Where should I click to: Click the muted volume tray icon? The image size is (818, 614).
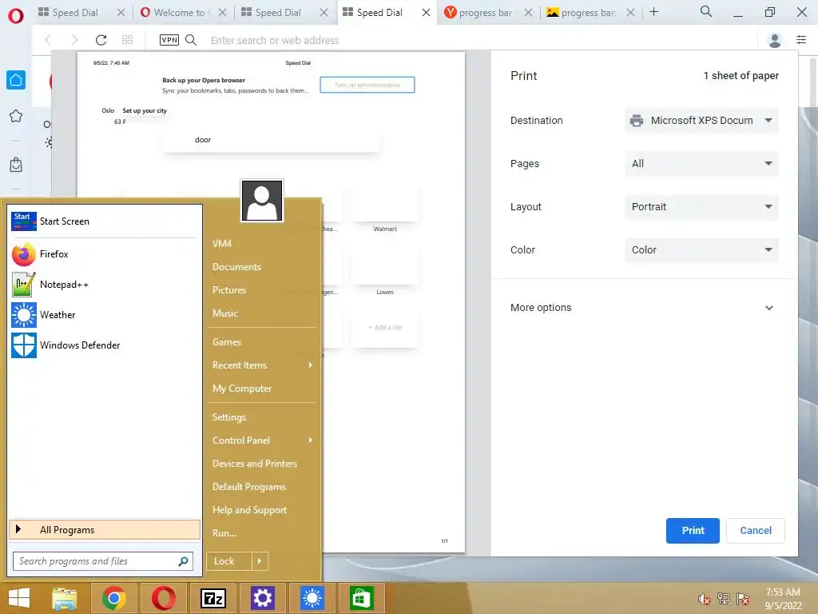[x=705, y=599]
